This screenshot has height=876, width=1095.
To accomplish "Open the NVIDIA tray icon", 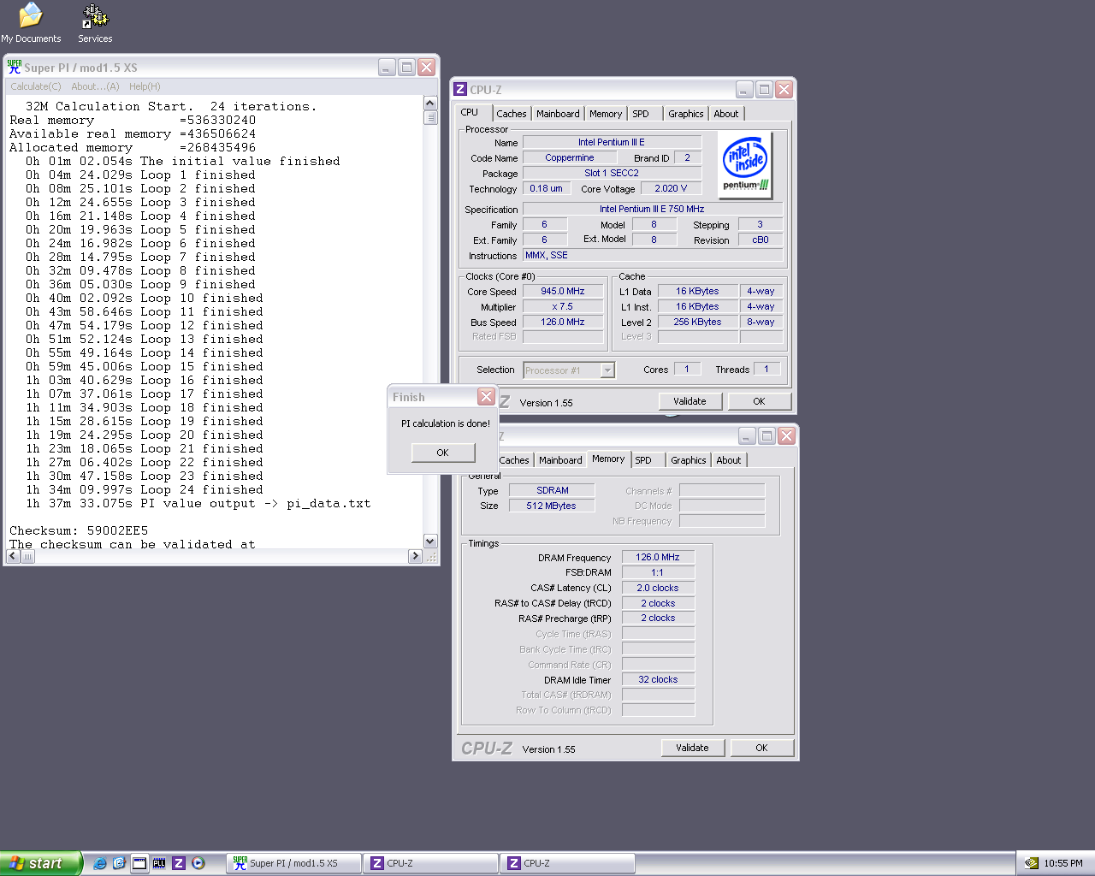I will pos(1032,863).
